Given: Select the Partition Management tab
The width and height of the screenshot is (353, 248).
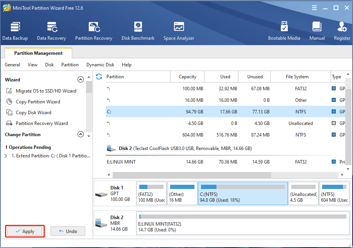Looking at the screenshot, I should [x=38, y=53].
